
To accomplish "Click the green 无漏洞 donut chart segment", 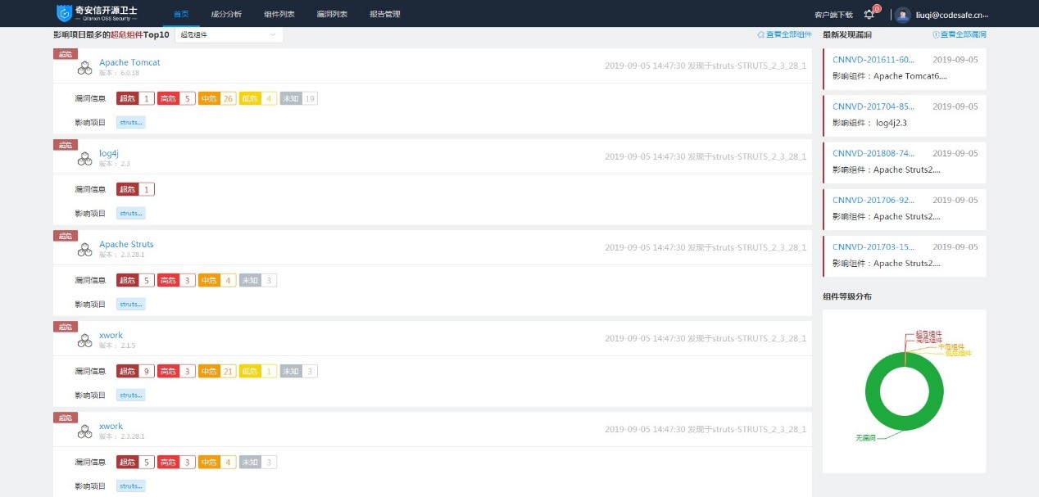I will point(905,424).
